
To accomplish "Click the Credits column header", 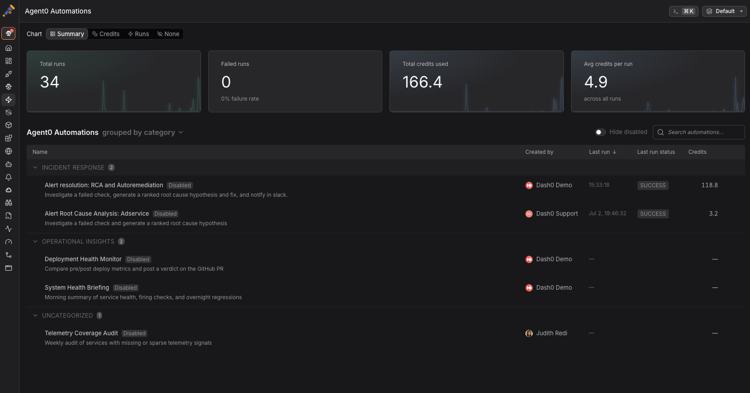I will coord(697,152).
